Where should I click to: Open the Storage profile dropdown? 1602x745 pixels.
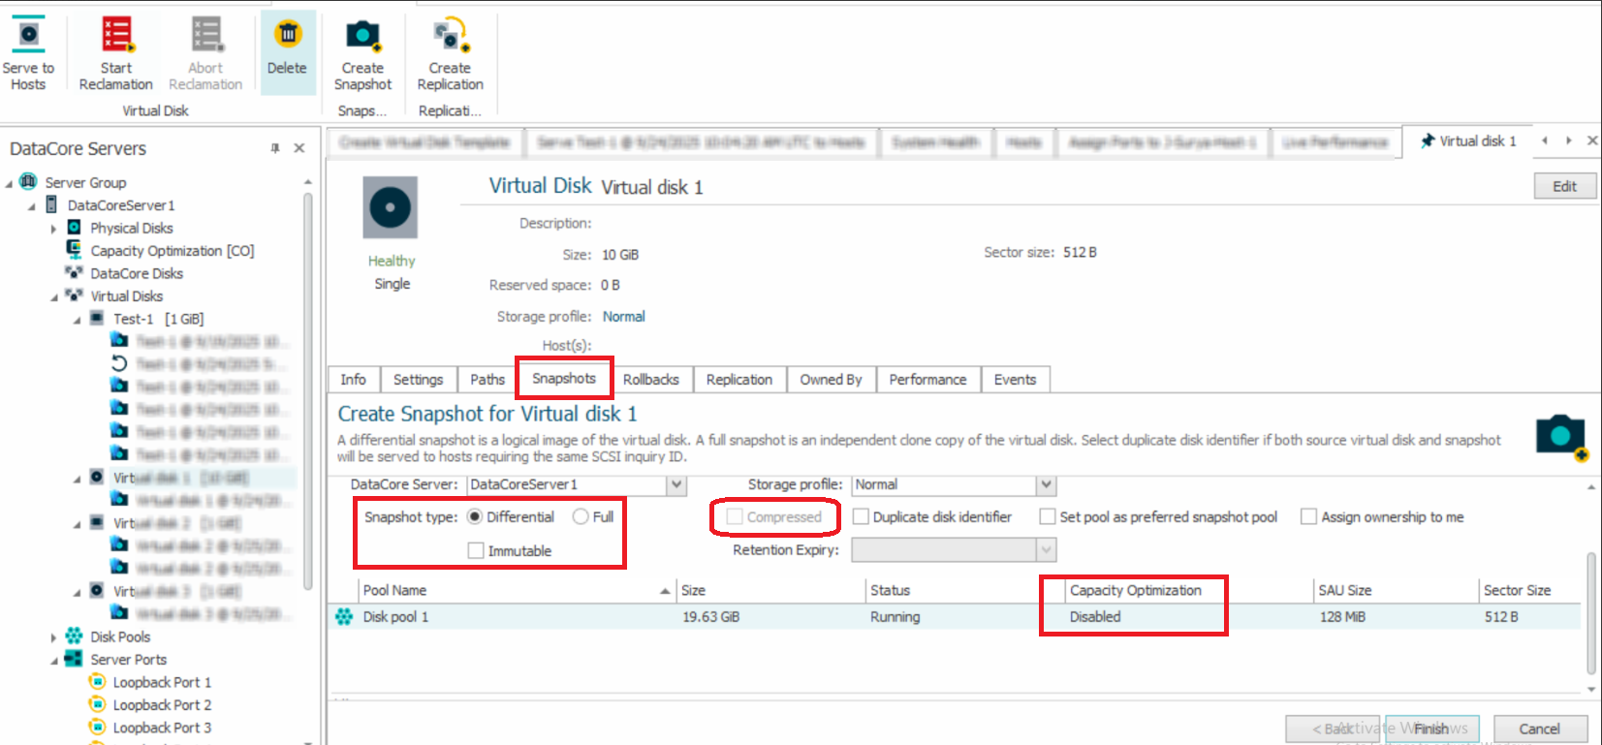pos(1046,484)
